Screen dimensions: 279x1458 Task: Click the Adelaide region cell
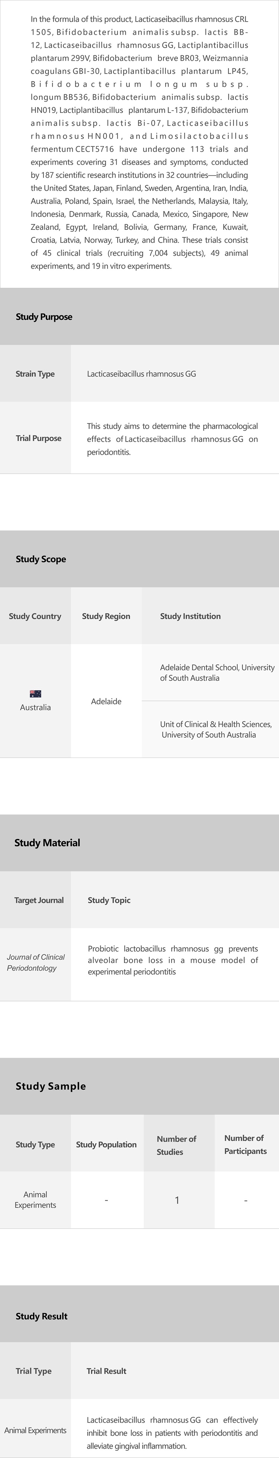(106, 701)
